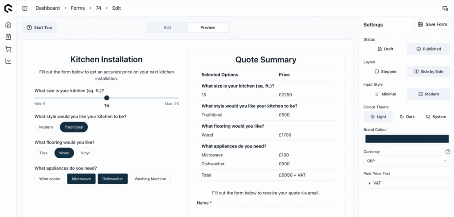Open the Forms clipboard icon in the sidebar
Image resolution: width=454 pixels, height=217 pixels.
(8, 37)
